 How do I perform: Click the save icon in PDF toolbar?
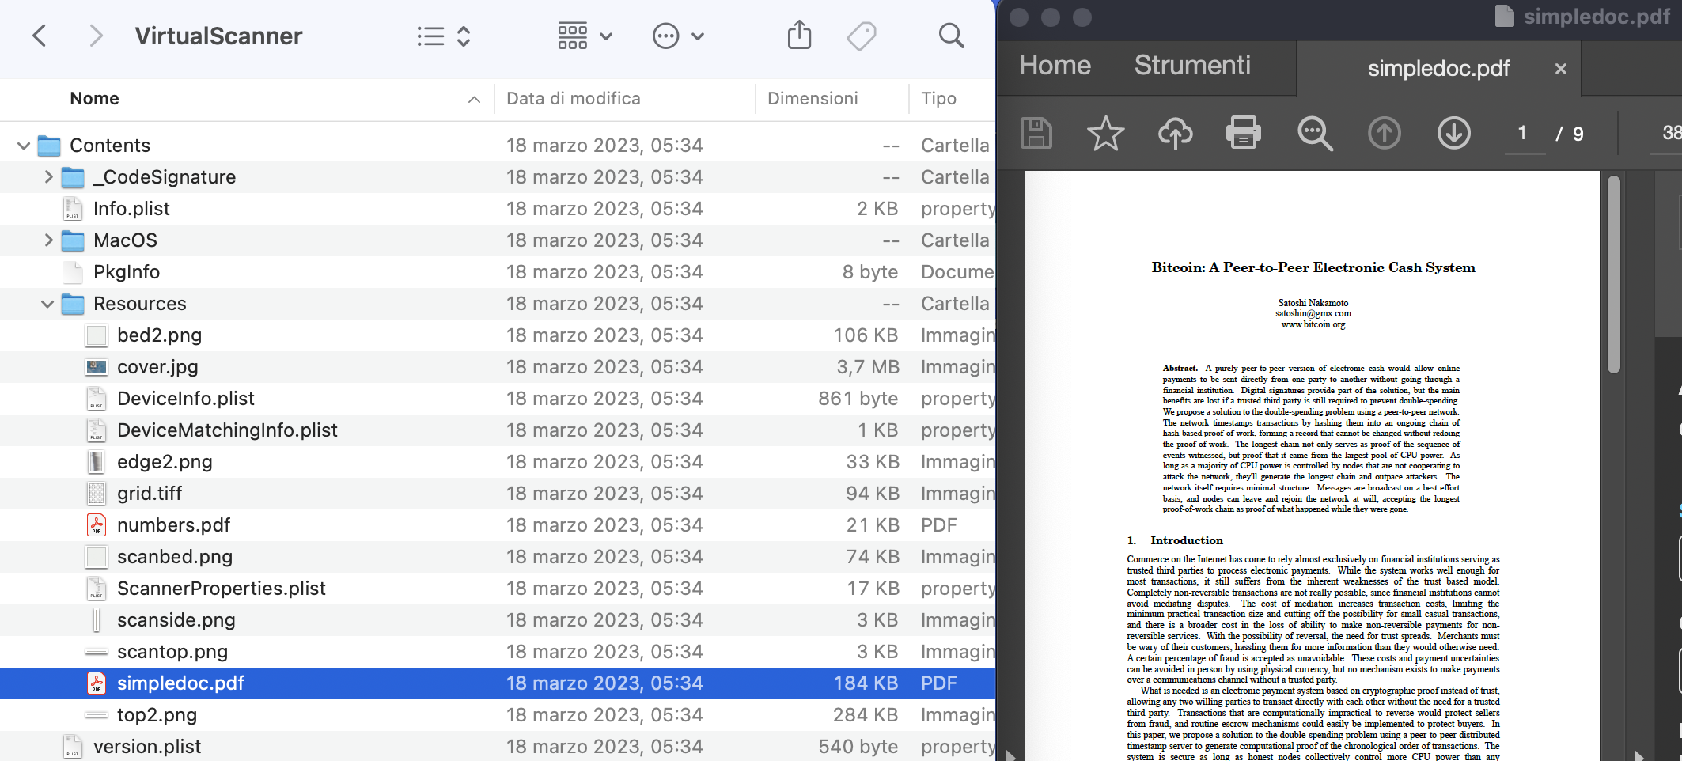(x=1036, y=133)
